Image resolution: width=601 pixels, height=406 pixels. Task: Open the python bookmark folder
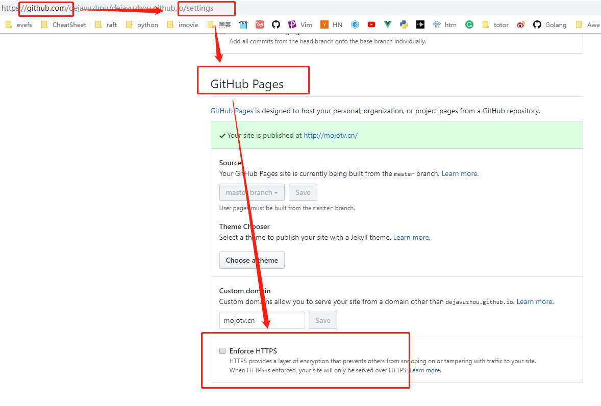pyautogui.click(x=142, y=25)
